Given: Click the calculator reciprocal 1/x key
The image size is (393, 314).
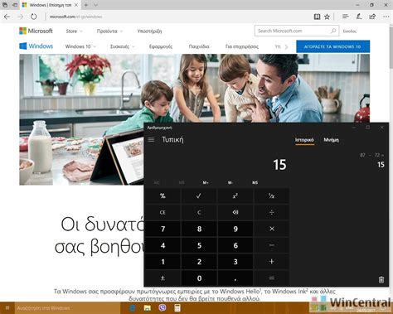Looking at the screenshot, I should (271, 196).
